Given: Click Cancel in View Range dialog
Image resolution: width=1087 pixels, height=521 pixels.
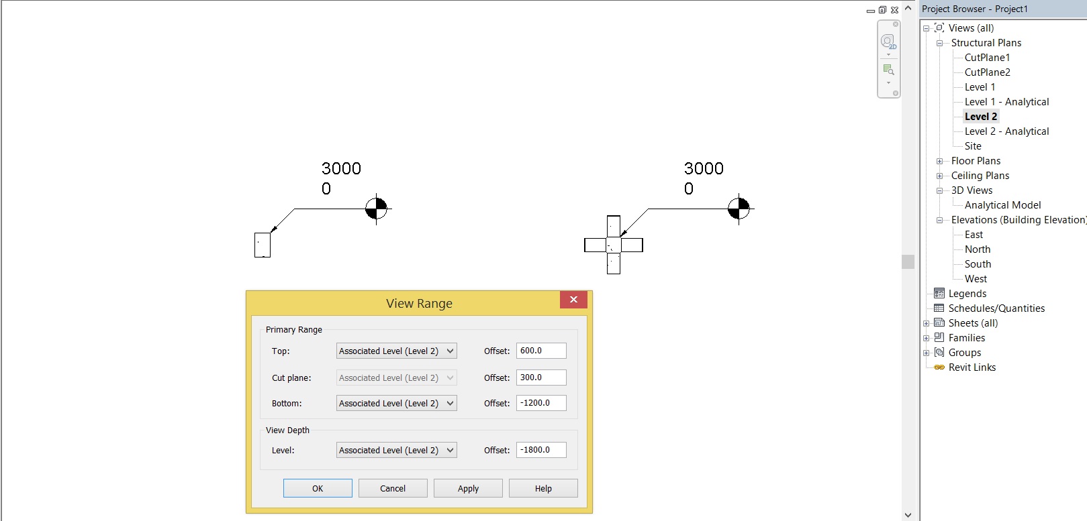Looking at the screenshot, I should coord(393,488).
